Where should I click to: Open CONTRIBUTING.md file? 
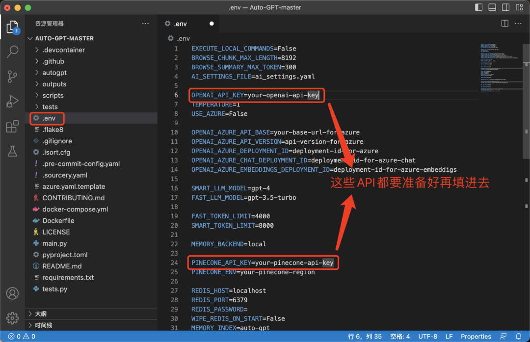pyautogui.click(x=91, y=198)
